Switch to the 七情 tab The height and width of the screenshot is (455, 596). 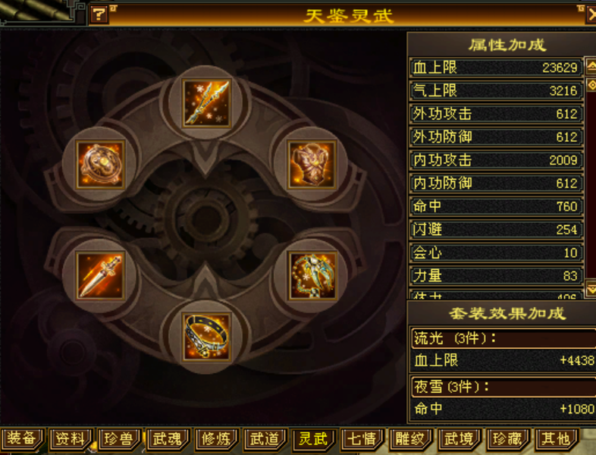pyautogui.click(x=362, y=439)
